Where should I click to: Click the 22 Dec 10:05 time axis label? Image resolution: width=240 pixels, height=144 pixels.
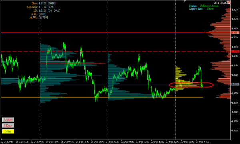point(142,142)
